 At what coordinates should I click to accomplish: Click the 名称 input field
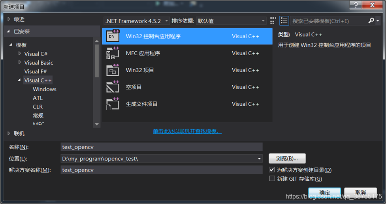coord(162,147)
